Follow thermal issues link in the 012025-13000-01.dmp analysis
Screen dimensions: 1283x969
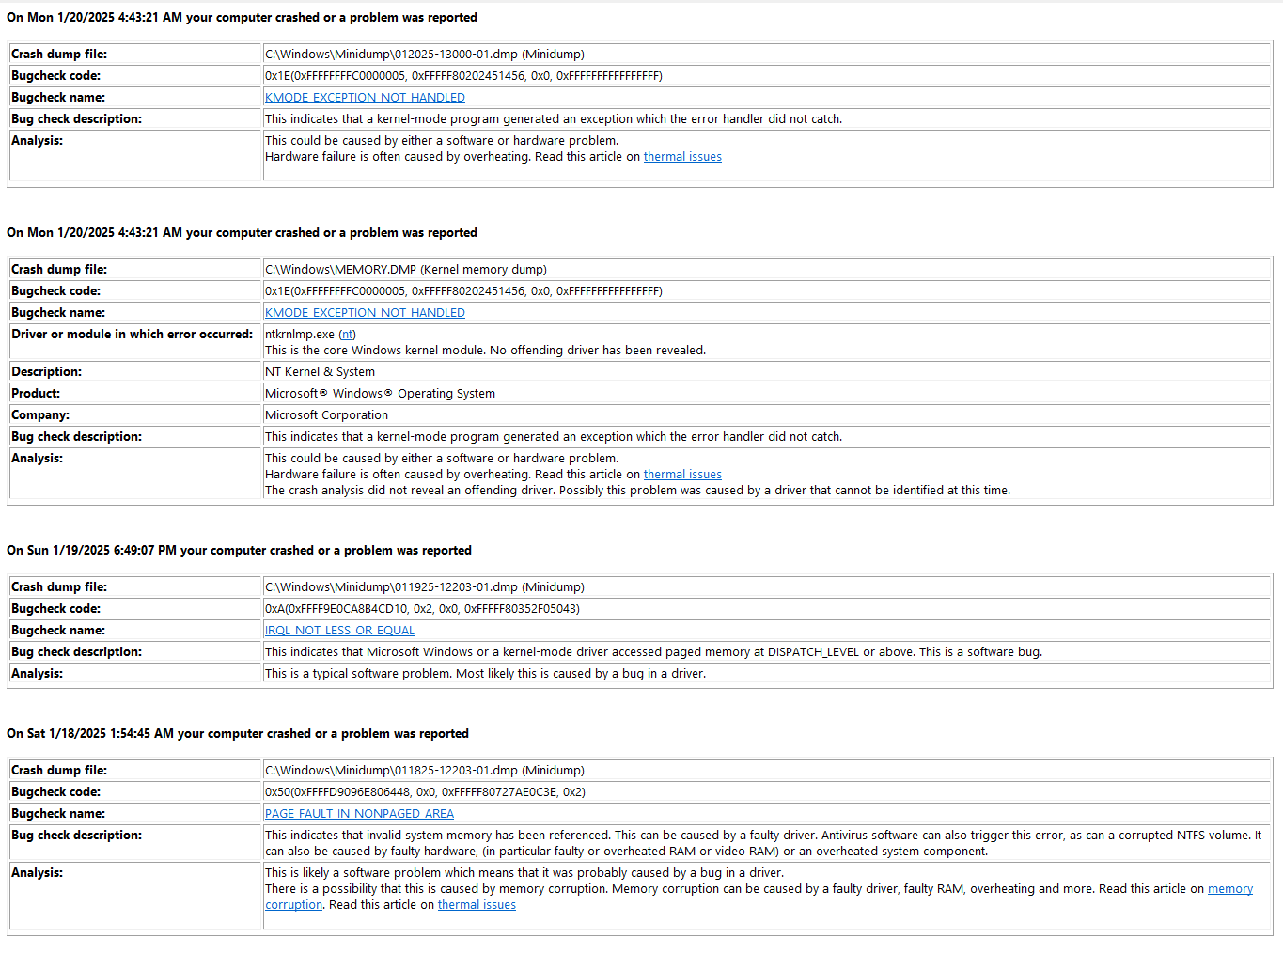coord(682,157)
